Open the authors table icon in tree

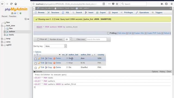coord(7,32)
